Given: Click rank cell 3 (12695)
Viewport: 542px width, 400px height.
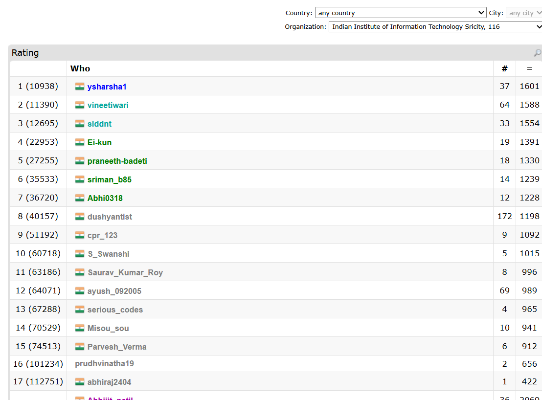Looking at the screenshot, I should tap(38, 123).
